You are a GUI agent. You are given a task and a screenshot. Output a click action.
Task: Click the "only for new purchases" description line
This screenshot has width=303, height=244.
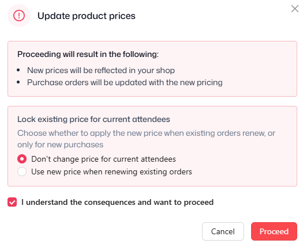60,145
